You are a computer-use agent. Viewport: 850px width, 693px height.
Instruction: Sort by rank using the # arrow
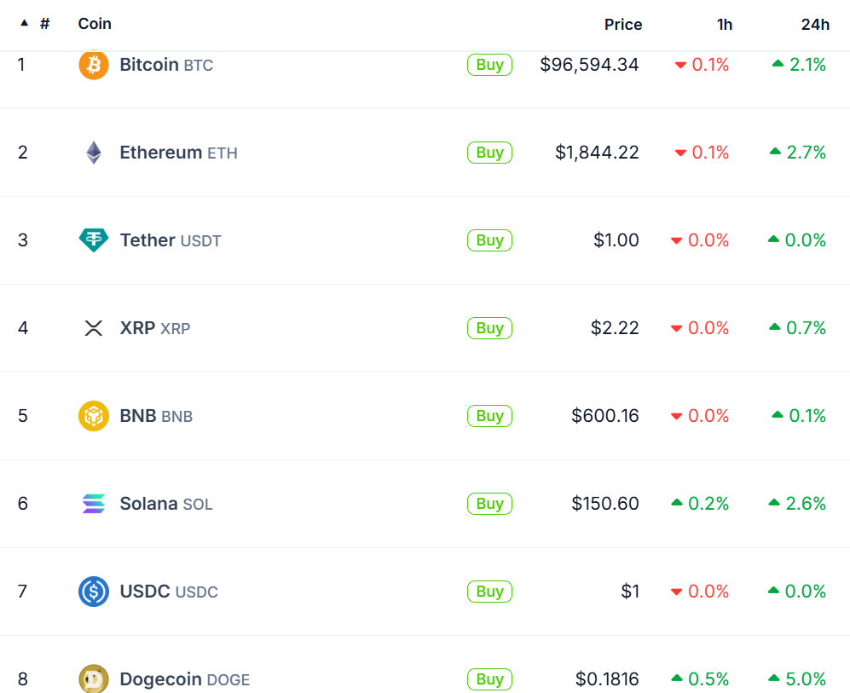pyautogui.click(x=25, y=24)
